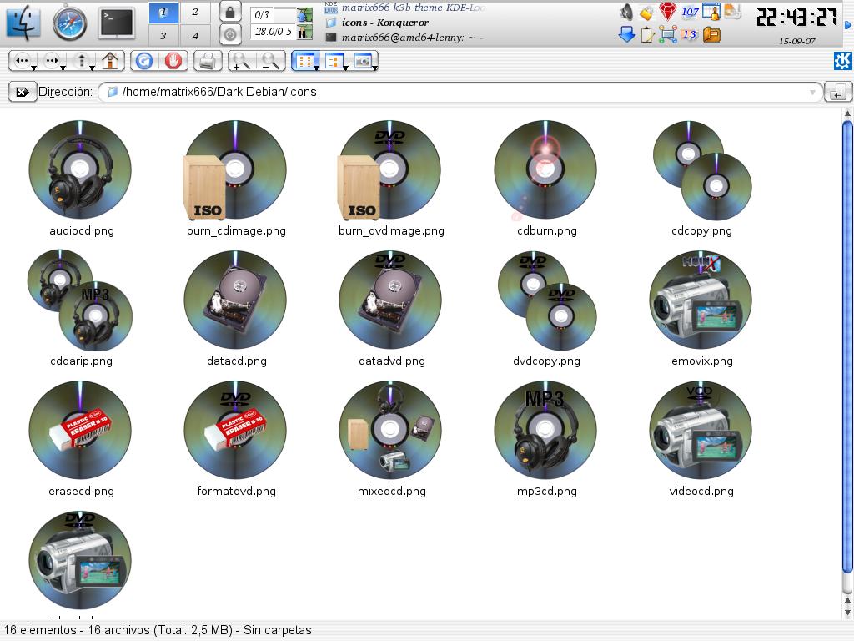Screen dimensions: 854x641
Task: Open the clipboard tray icon
Action: pos(647,35)
